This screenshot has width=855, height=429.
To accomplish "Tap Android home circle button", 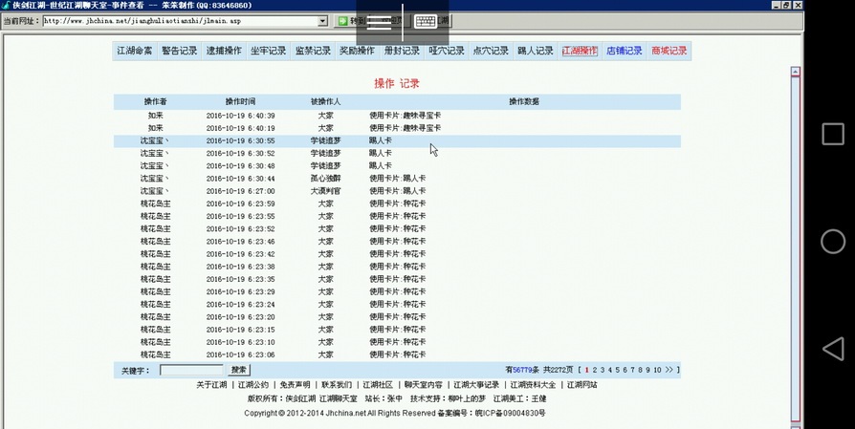I will 833,241.
